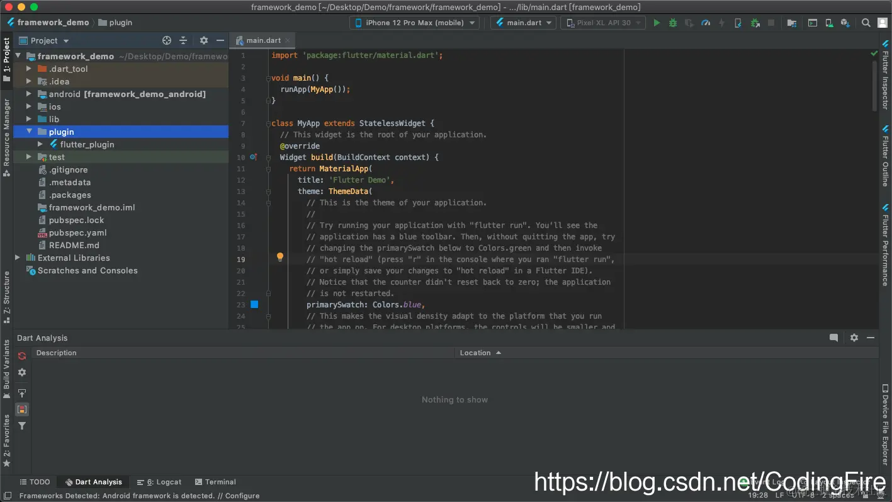892x502 pixels.
Task: Expand the lib folder
Action: point(28,119)
